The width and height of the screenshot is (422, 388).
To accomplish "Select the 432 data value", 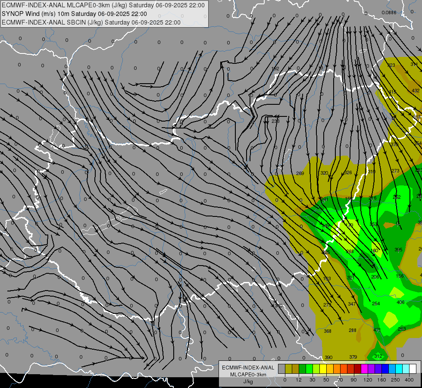I will click(x=416, y=91).
